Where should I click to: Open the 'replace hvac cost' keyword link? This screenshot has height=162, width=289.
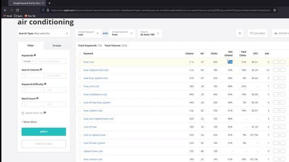93,151
